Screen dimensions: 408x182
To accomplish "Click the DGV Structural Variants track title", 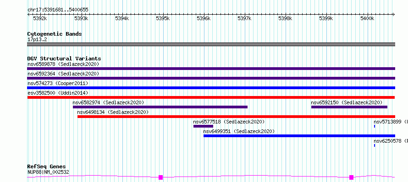I will [x=64, y=59].
